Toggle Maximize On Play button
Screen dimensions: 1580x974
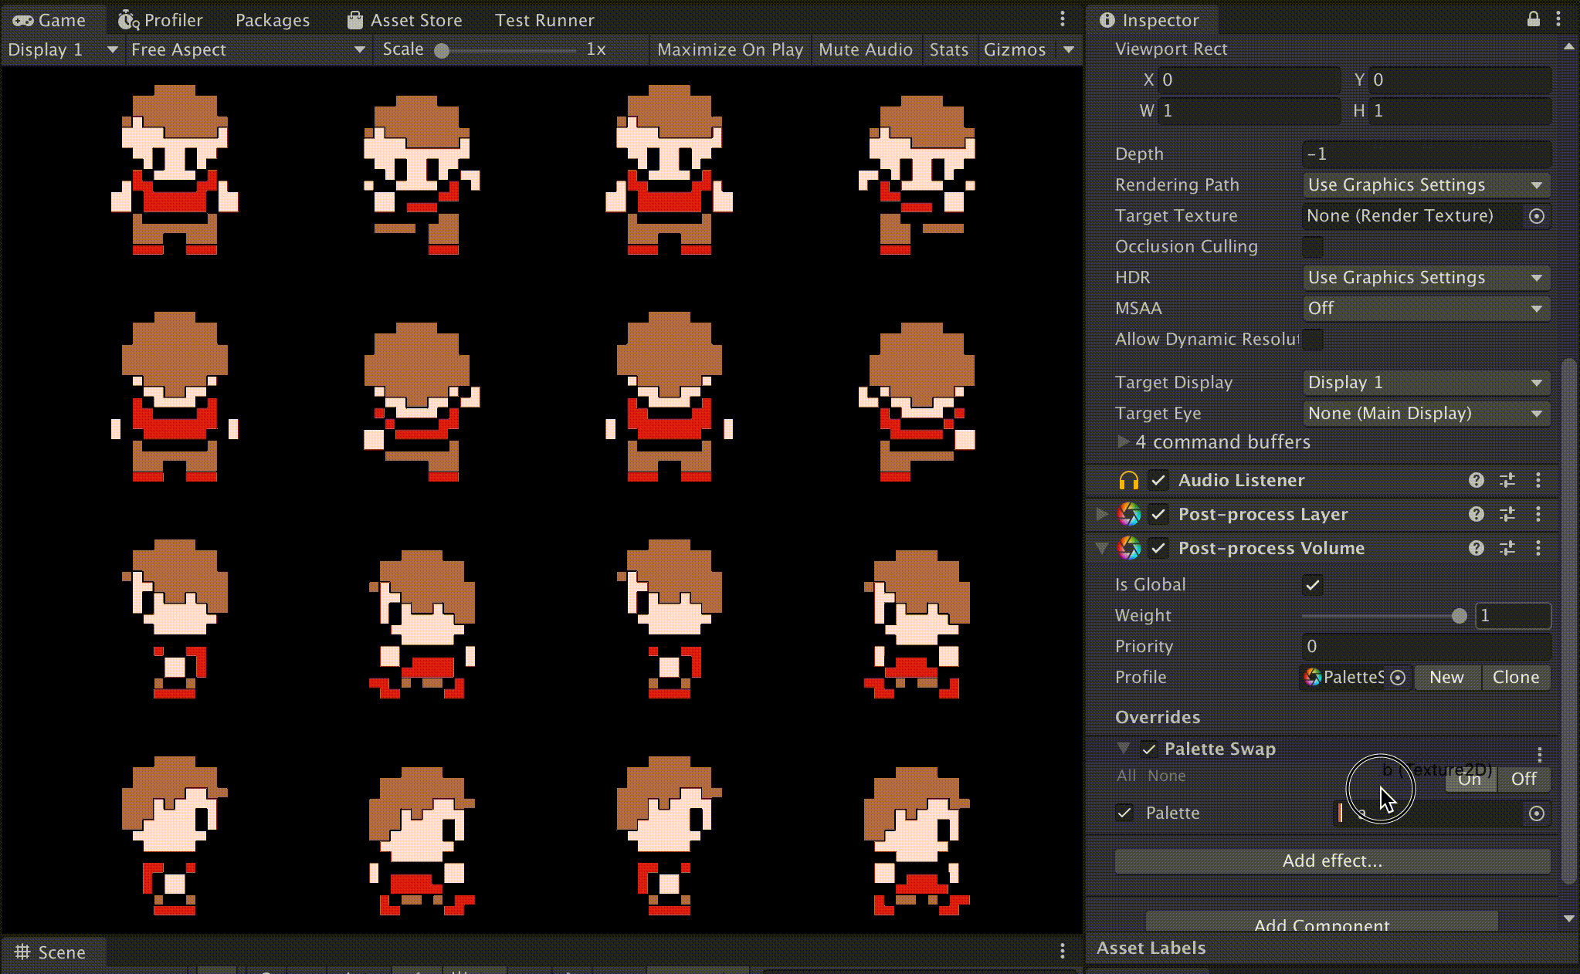click(x=730, y=49)
